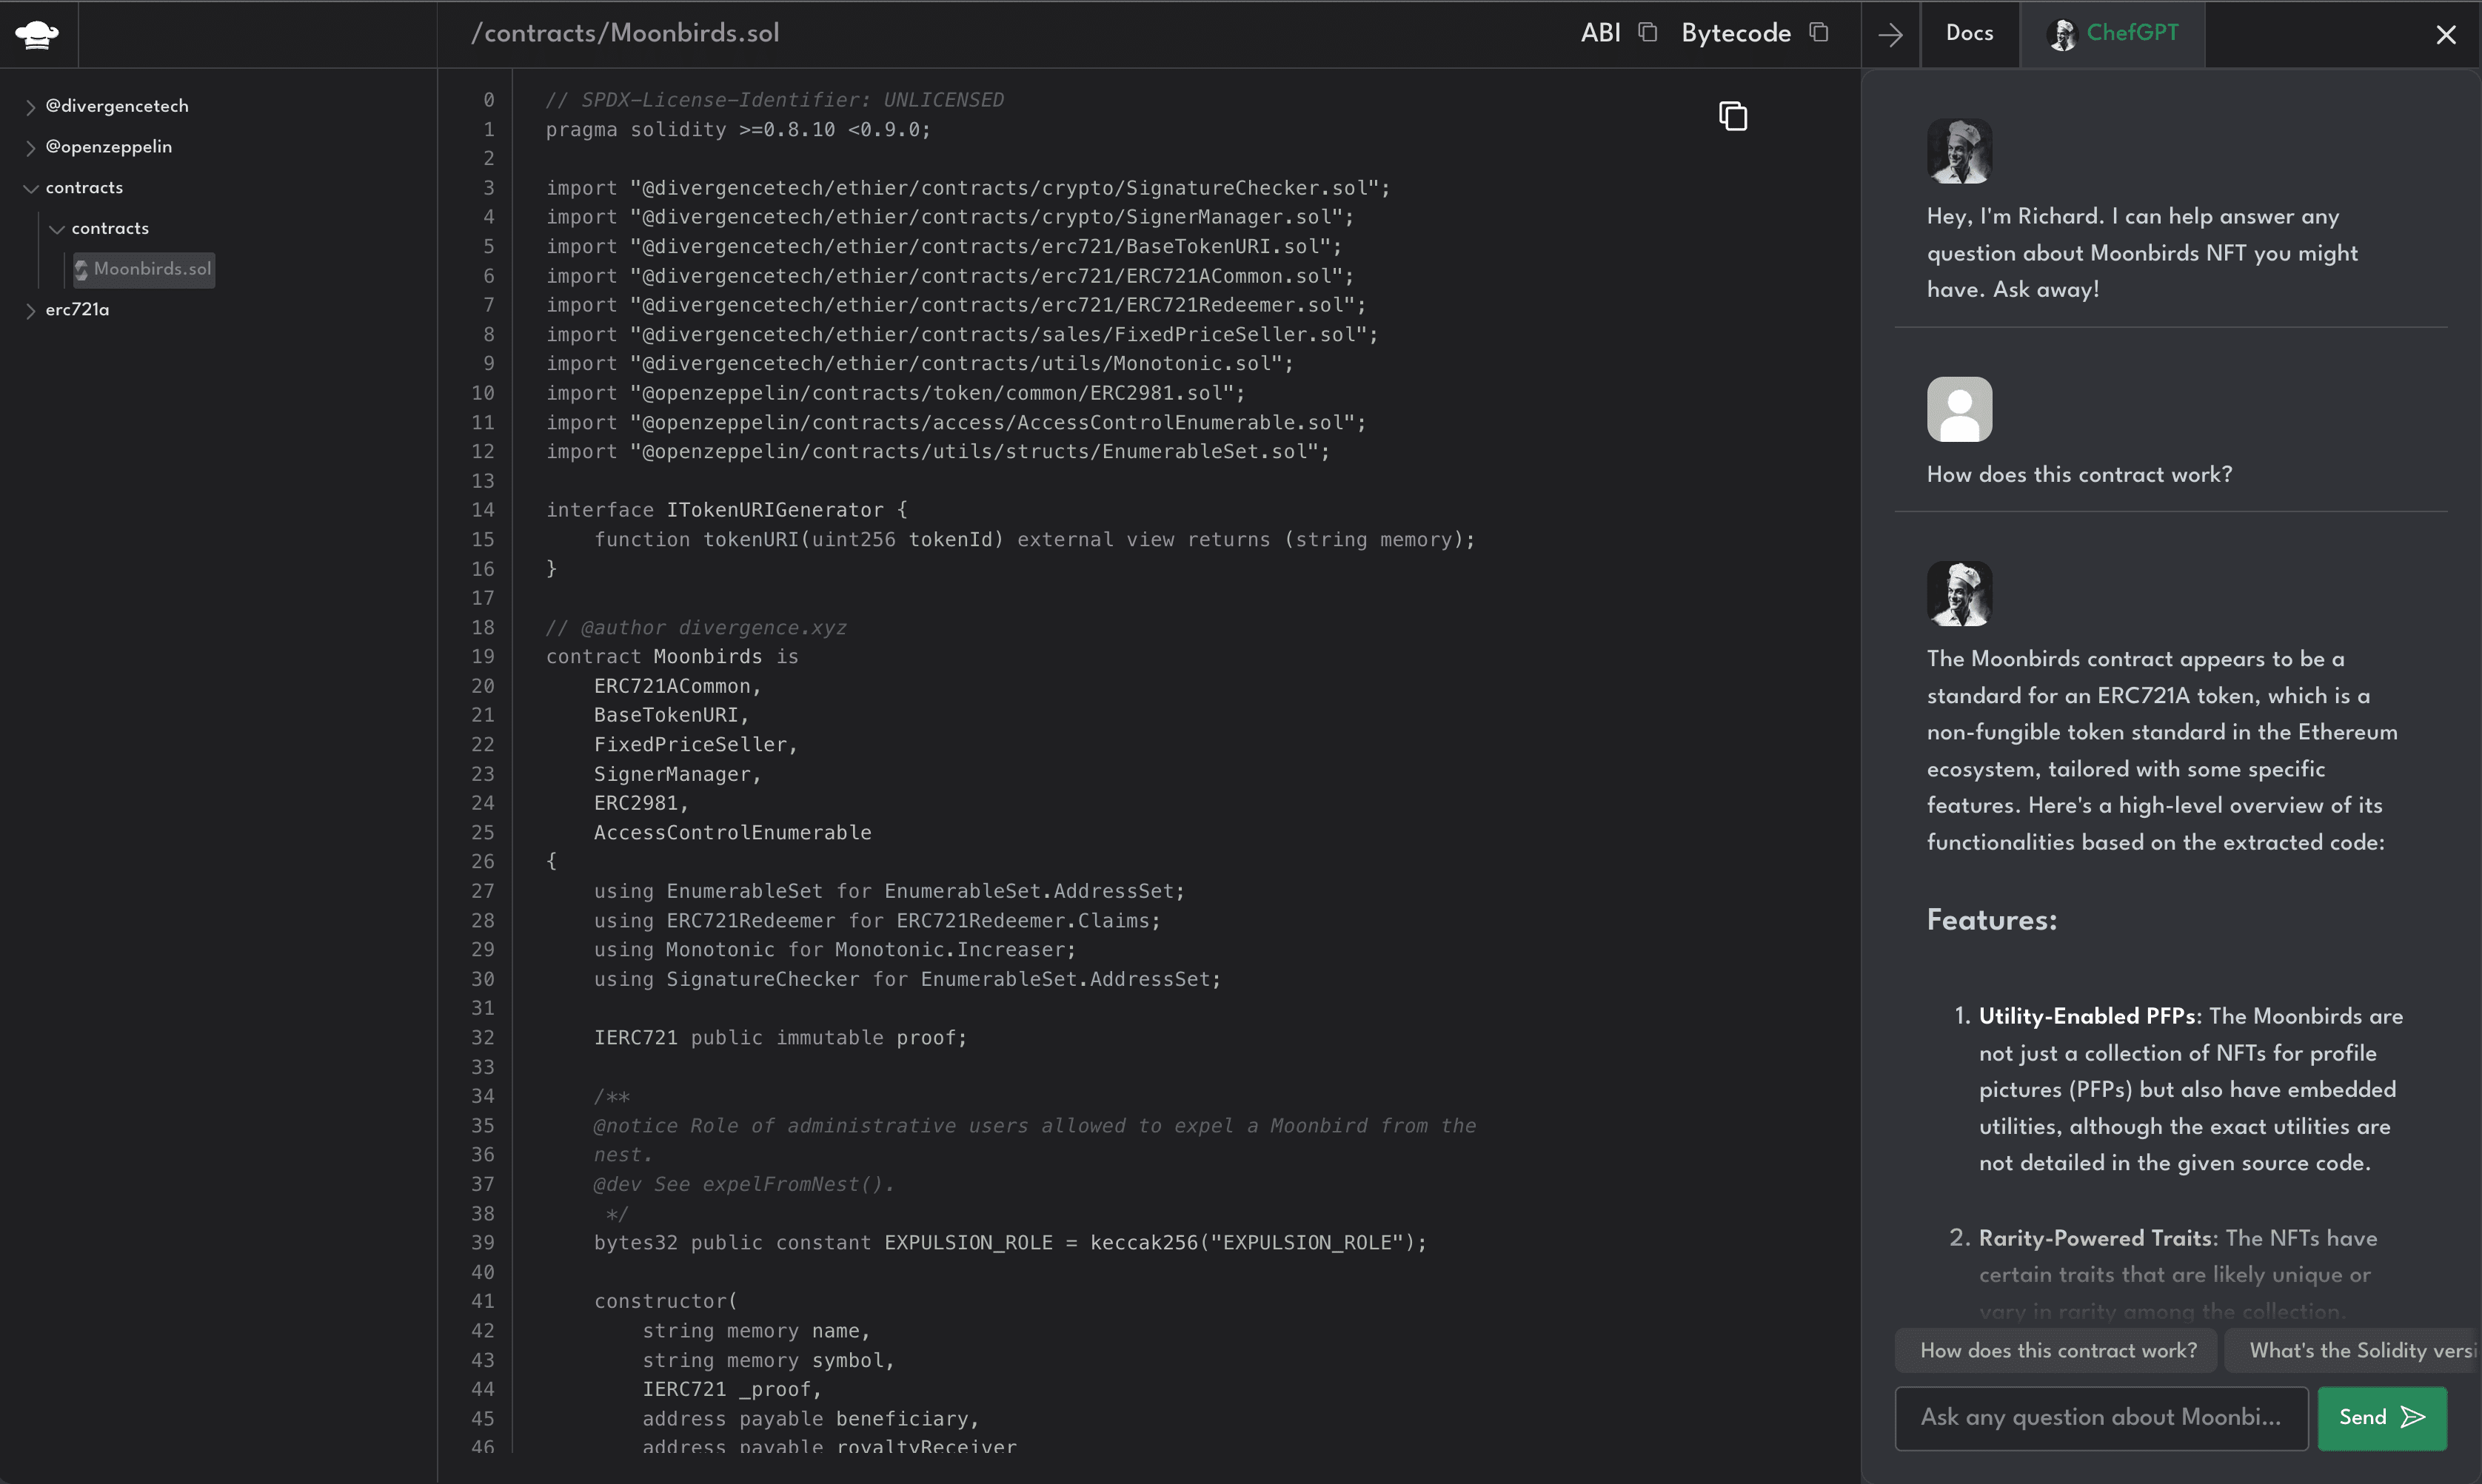This screenshot has width=2482, height=1484.
Task: Click the send arrow icon in Send button
Action: (x=2413, y=1417)
